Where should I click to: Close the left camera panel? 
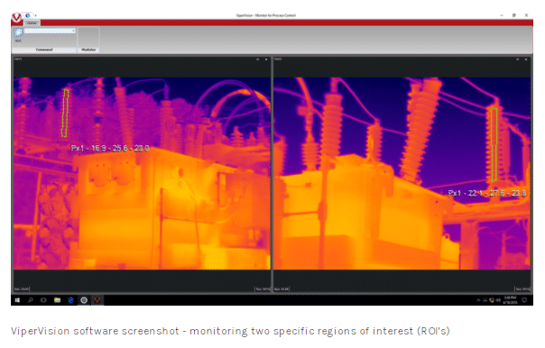point(266,60)
